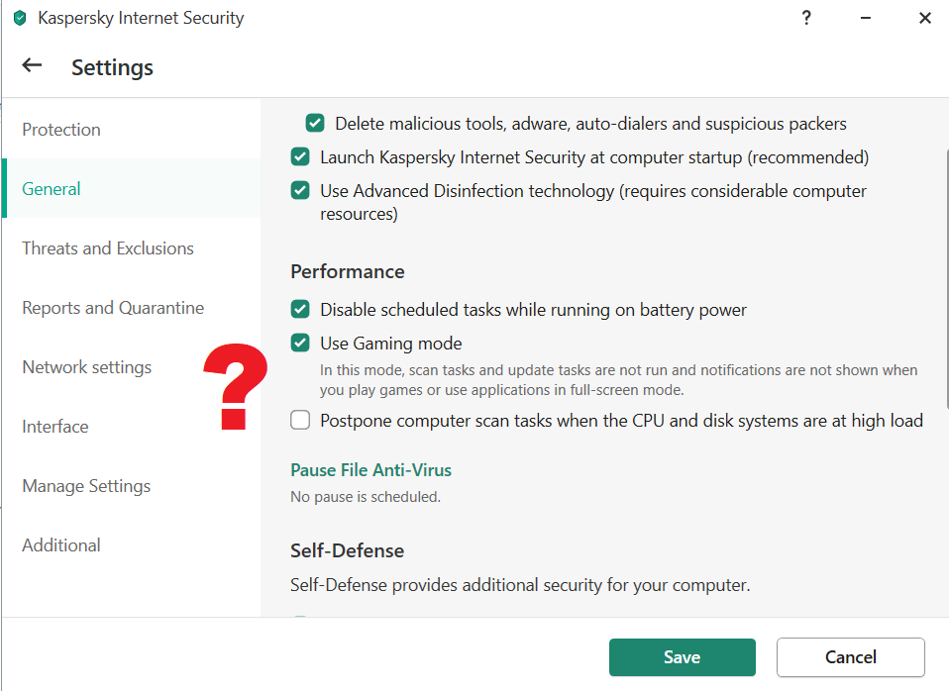Switch to Network settings section

point(87,367)
